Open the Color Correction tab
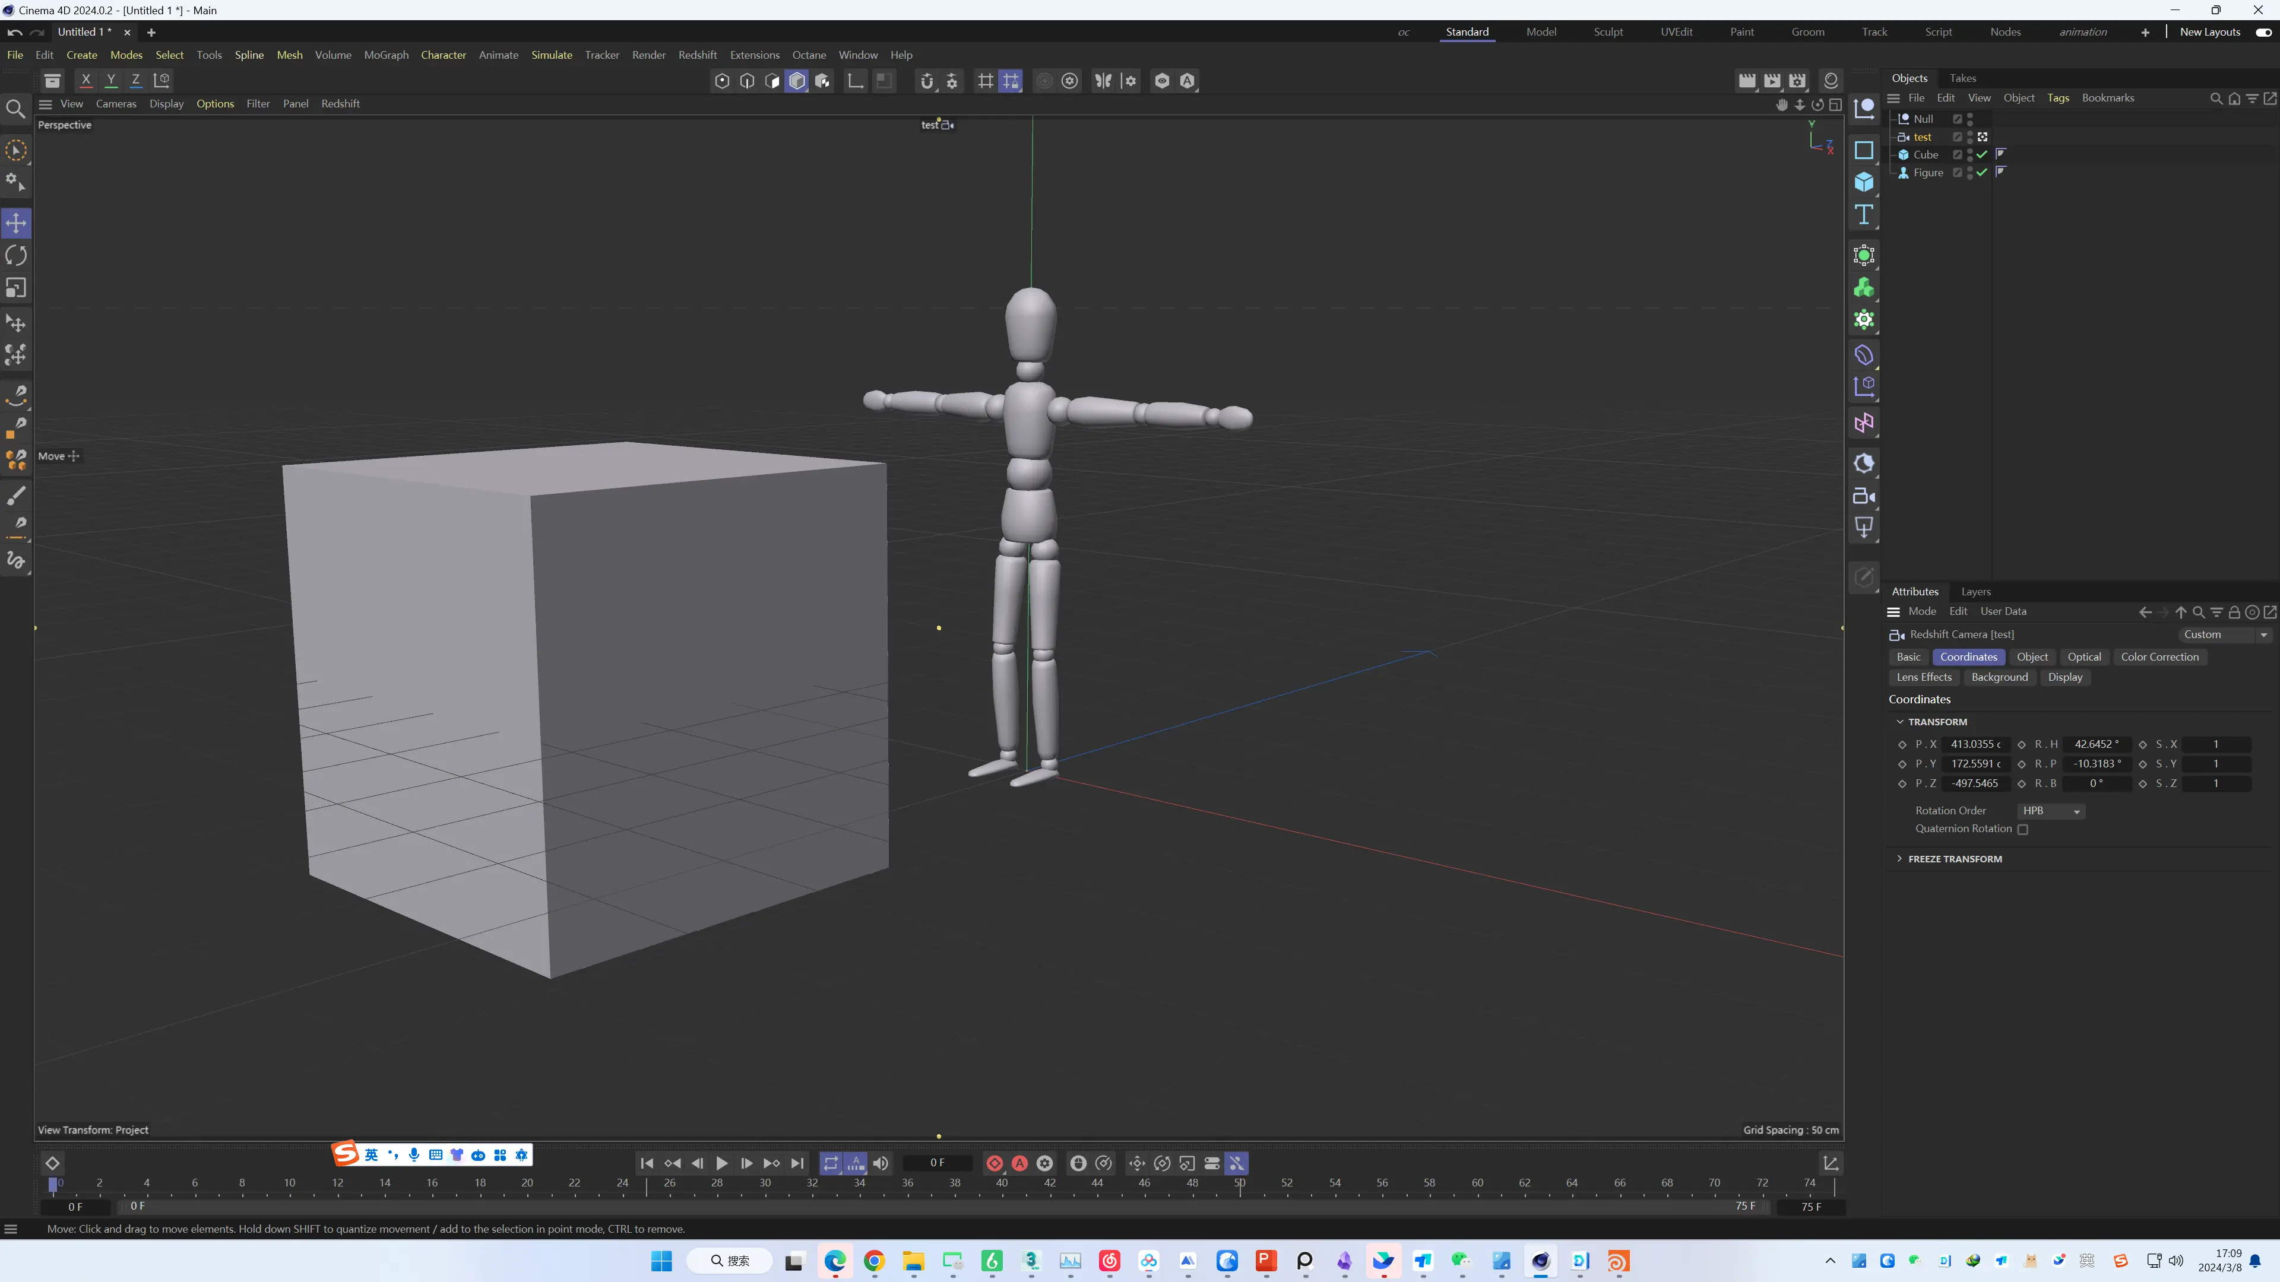The width and height of the screenshot is (2280, 1282). [x=2159, y=656]
